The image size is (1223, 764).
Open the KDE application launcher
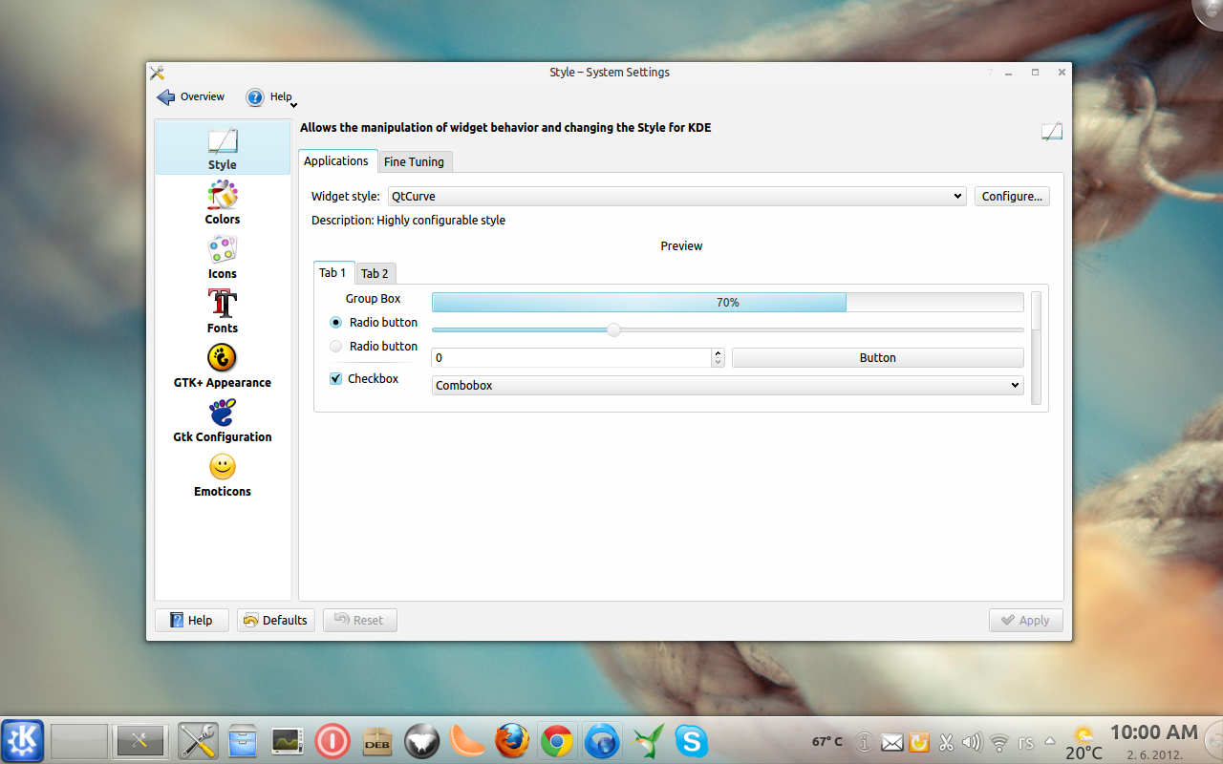(x=23, y=740)
